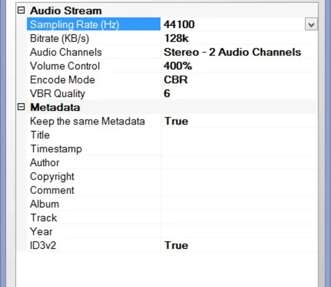Click the Year value field
This screenshot has width=331, height=287.
pos(239,232)
